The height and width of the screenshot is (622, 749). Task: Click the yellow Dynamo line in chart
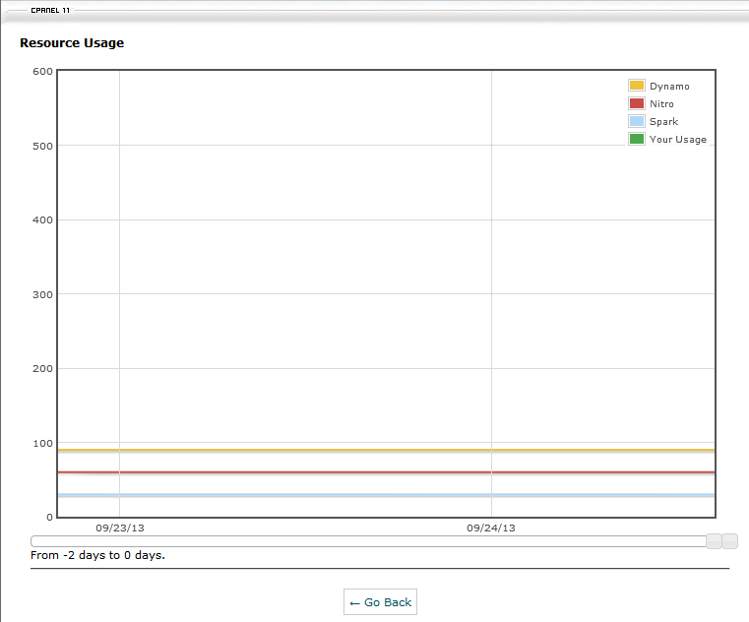click(x=295, y=450)
